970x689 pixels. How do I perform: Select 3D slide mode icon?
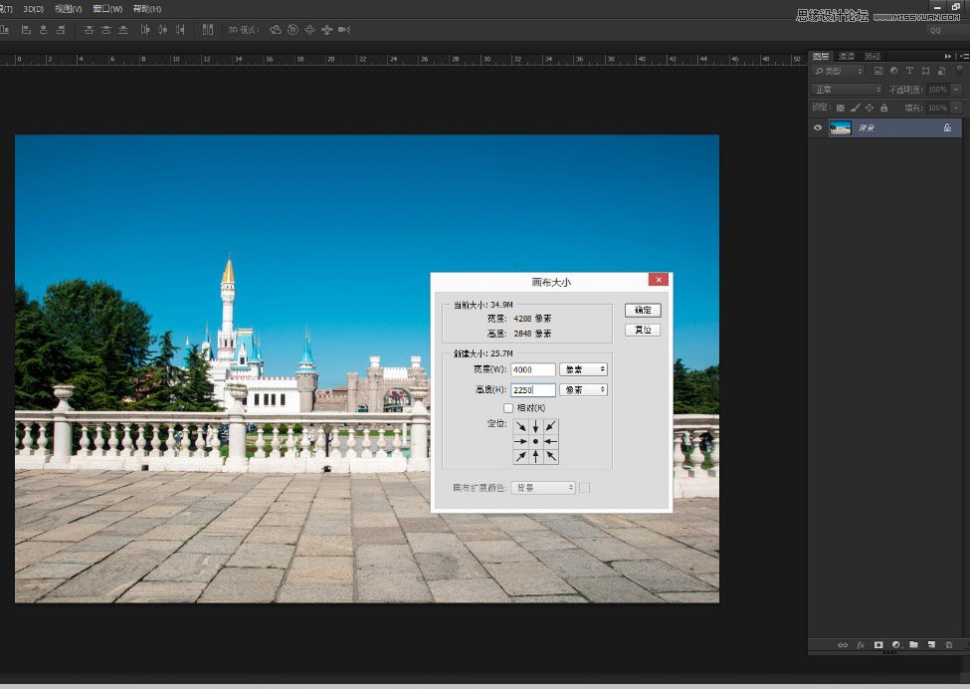point(326,29)
